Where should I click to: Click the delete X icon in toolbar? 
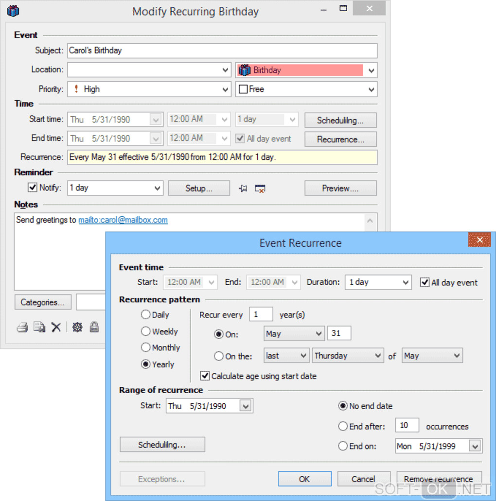click(x=56, y=327)
